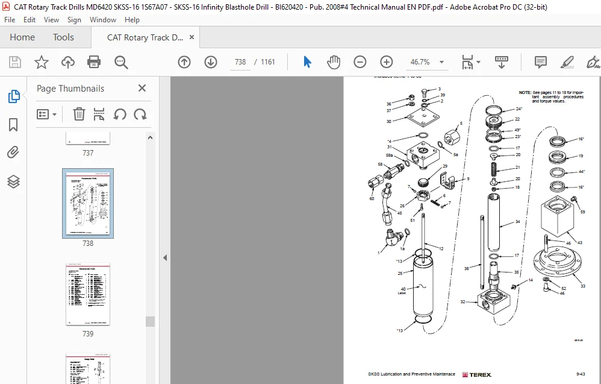Open the Find text search tool
The height and width of the screenshot is (384, 601).
click(121, 61)
